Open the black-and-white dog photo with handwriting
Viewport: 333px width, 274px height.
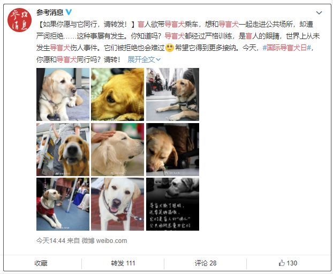coord(173,204)
